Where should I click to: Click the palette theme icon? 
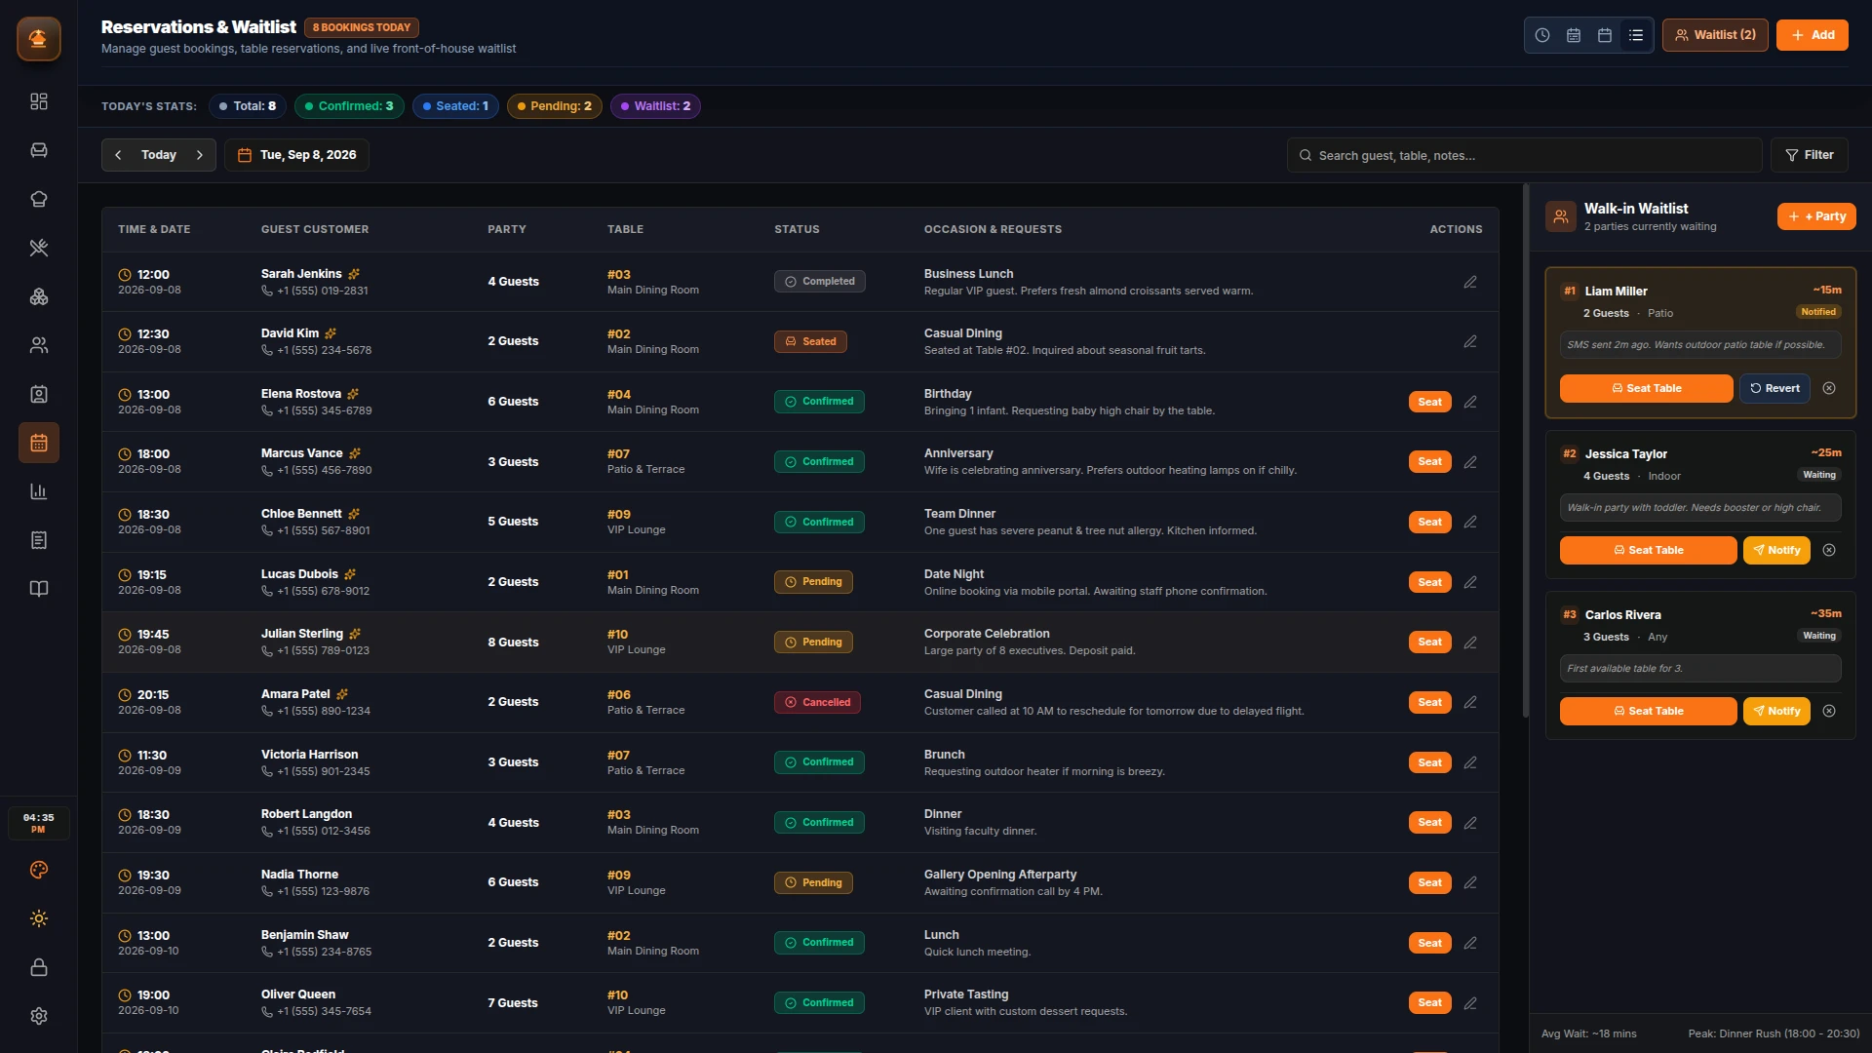pyautogui.click(x=39, y=870)
